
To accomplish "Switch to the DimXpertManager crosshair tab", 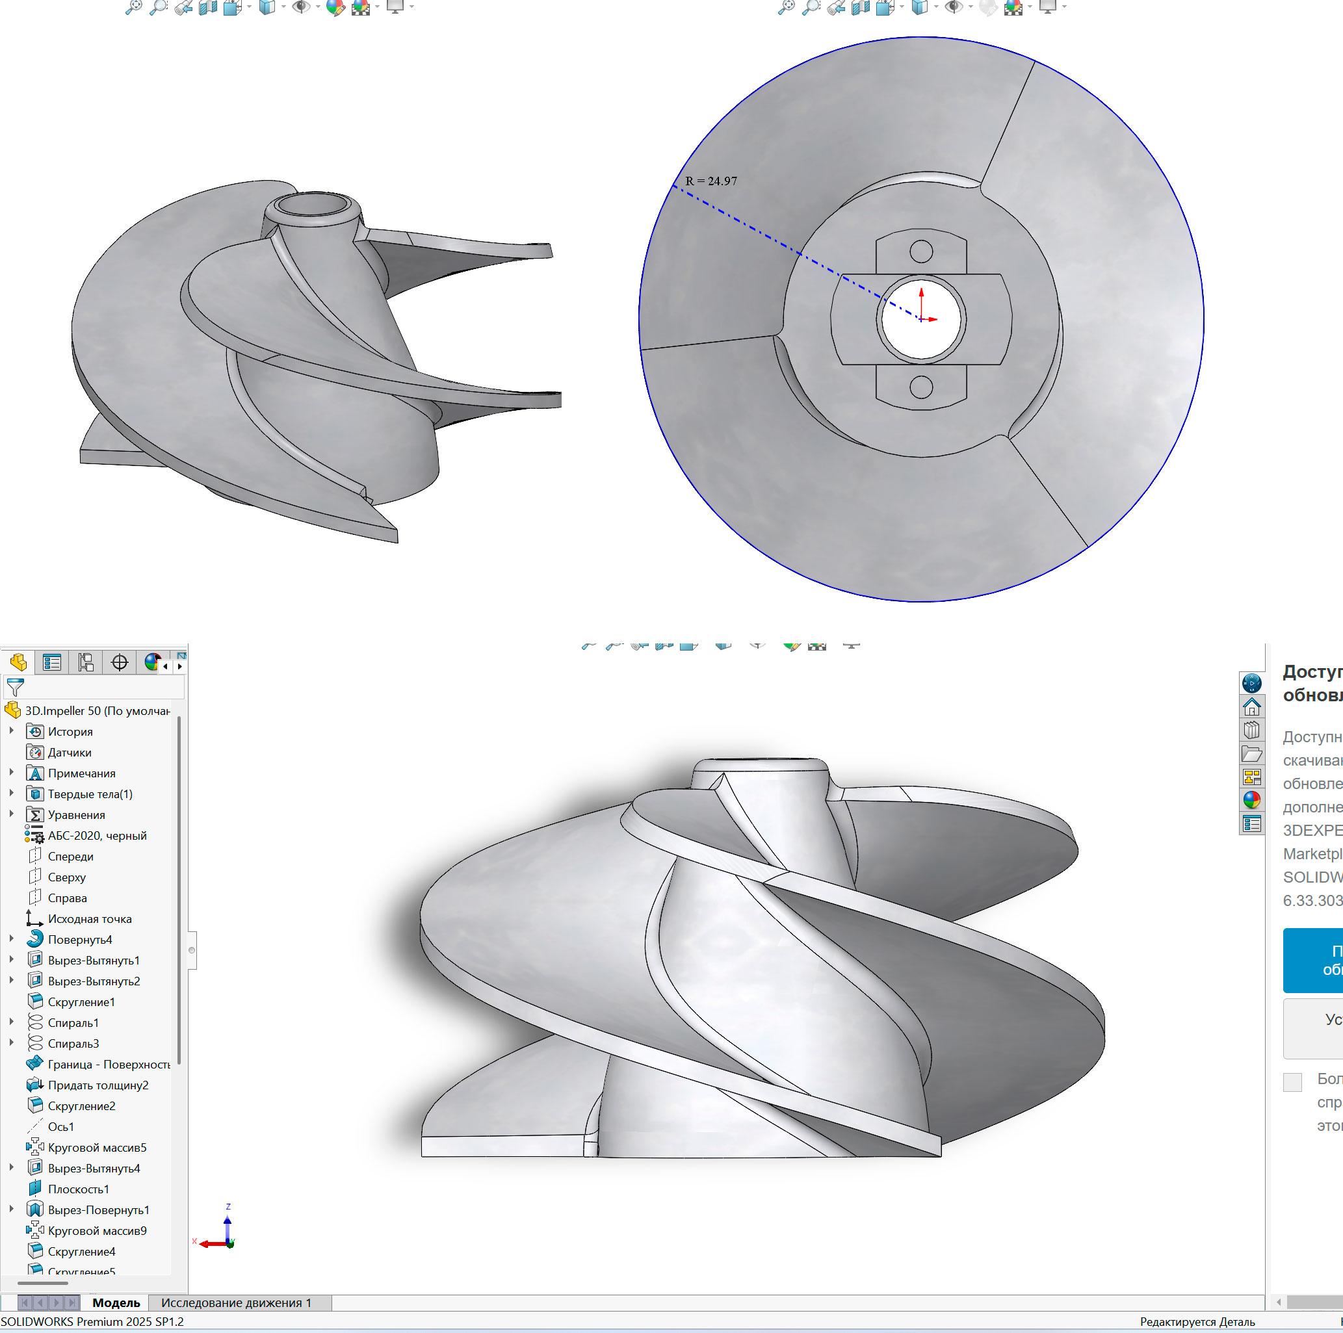I will (x=120, y=662).
